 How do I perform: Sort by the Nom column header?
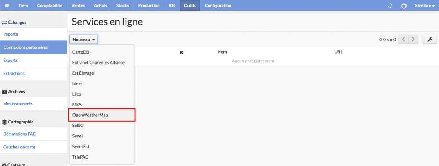222,52
